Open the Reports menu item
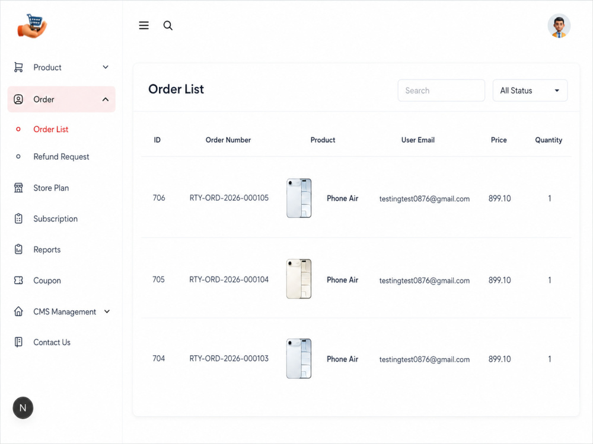The image size is (593, 444). (47, 250)
